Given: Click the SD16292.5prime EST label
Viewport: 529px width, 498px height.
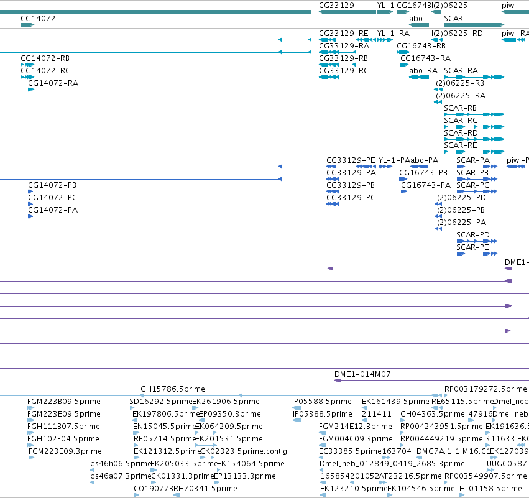Looking at the screenshot, I should (160, 402).
